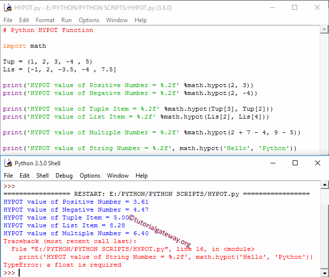Image resolution: width=329 pixels, height=277 pixels.
Task: Click the editor scrollbar up arrow
Action: click(x=325, y=29)
